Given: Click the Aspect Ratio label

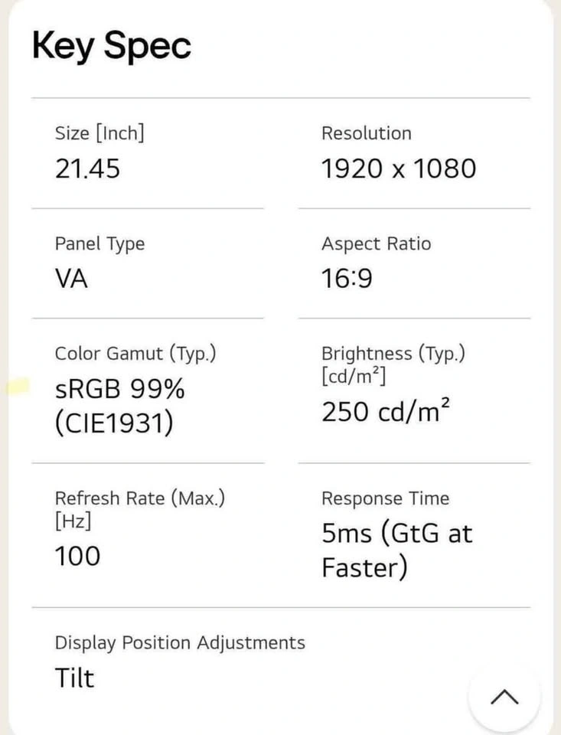Looking at the screenshot, I should pyautogui.click(x=377, y=244).
